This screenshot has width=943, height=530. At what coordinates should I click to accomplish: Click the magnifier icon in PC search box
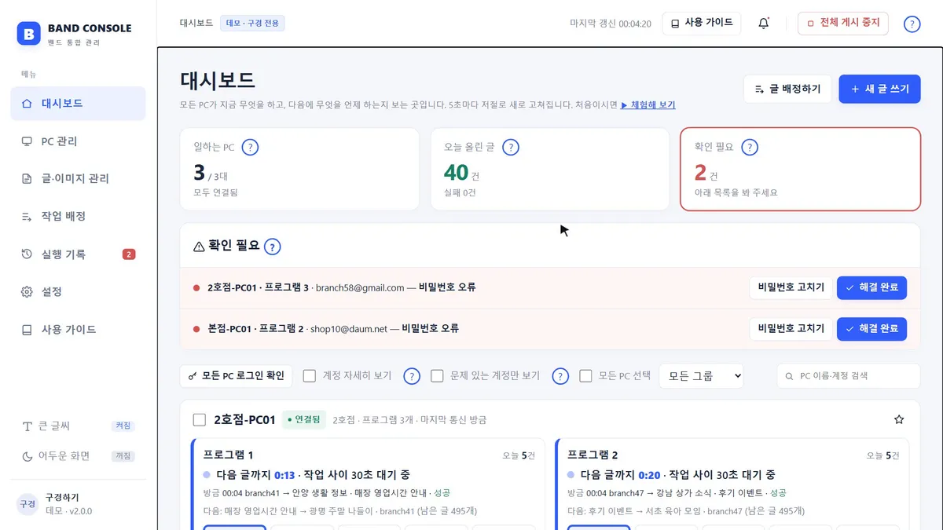(x=790, y=376)
